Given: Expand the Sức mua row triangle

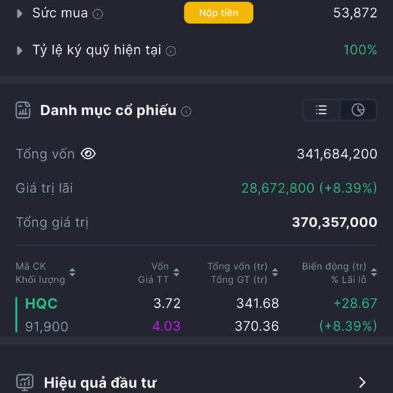Looking at the screenshot, I should tap(20, 14).
